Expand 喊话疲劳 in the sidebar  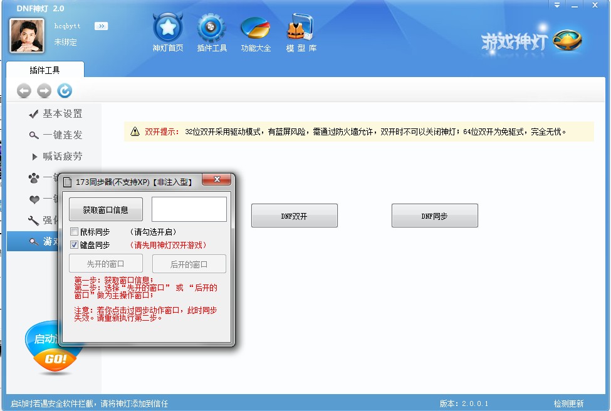(56, 157)
